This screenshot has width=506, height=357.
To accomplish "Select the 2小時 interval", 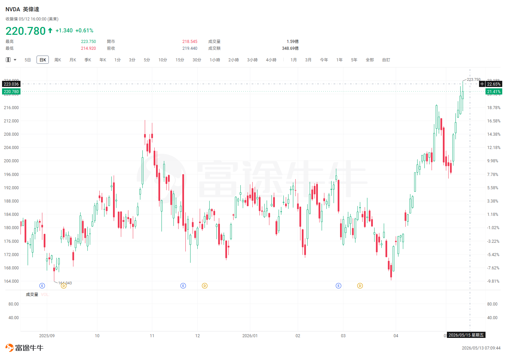I will [234, 60].
